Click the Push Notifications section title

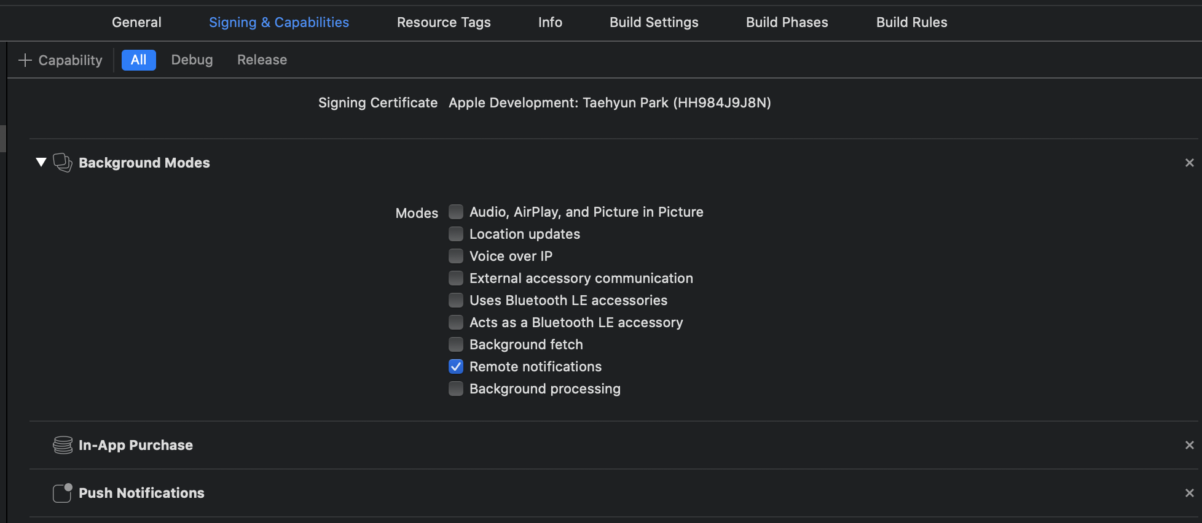click(141, 493)
